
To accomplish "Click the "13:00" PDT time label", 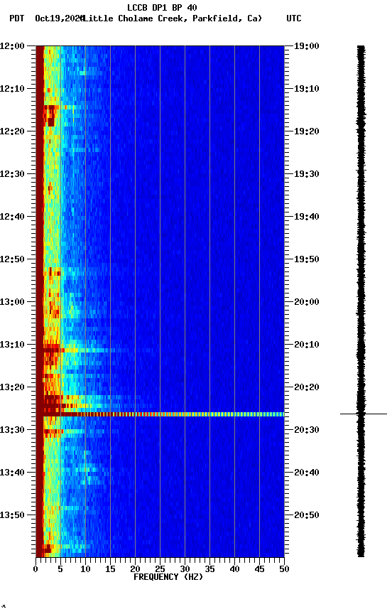I will coord(12,302).
